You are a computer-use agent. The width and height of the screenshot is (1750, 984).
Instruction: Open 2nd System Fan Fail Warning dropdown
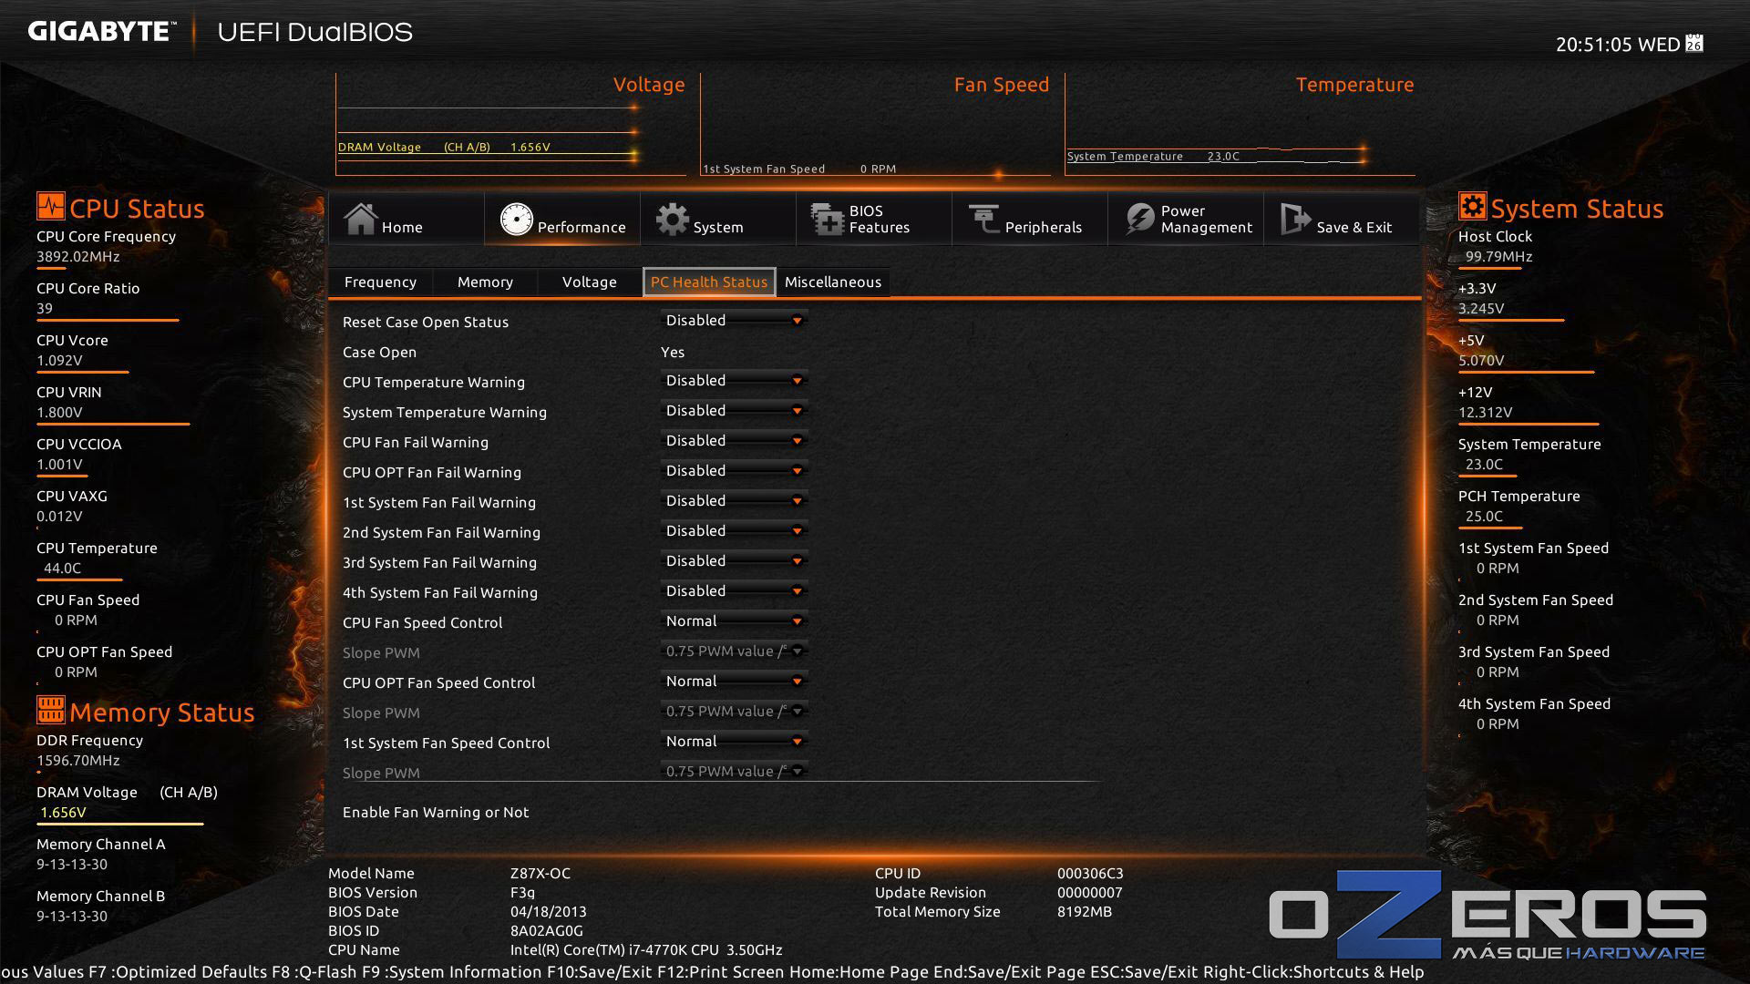pos(734,531)
